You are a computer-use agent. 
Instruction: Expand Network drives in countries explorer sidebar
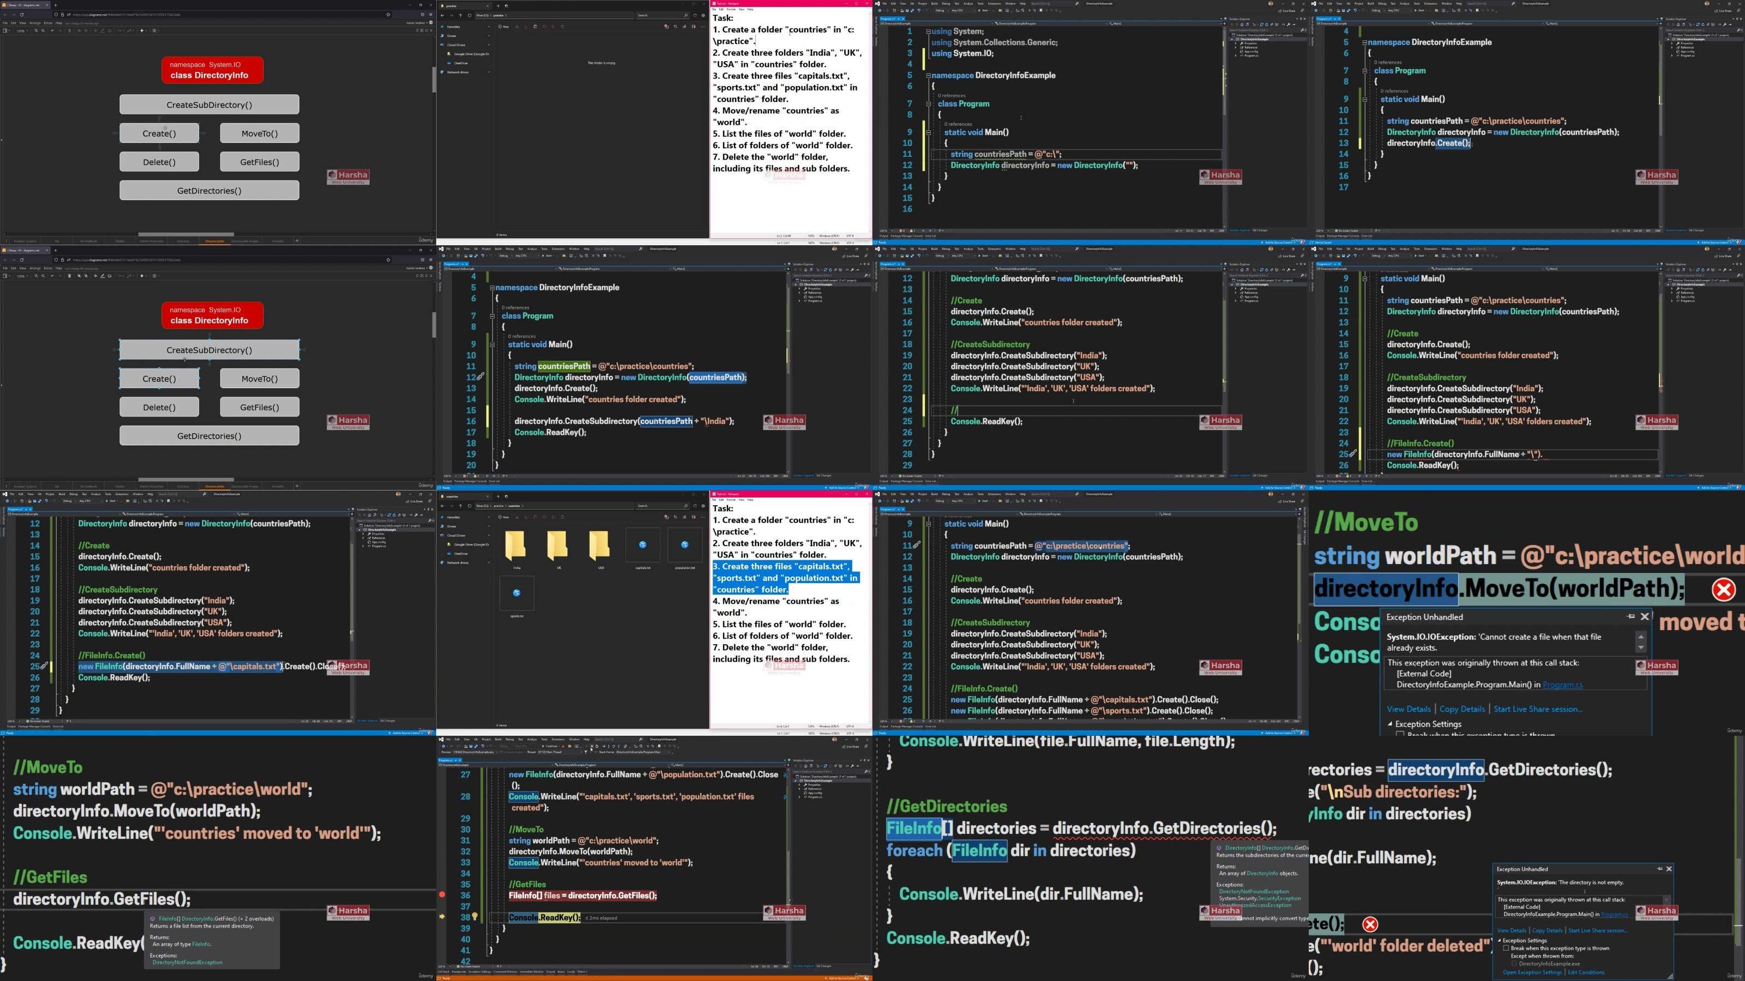(x=489, y=562)
